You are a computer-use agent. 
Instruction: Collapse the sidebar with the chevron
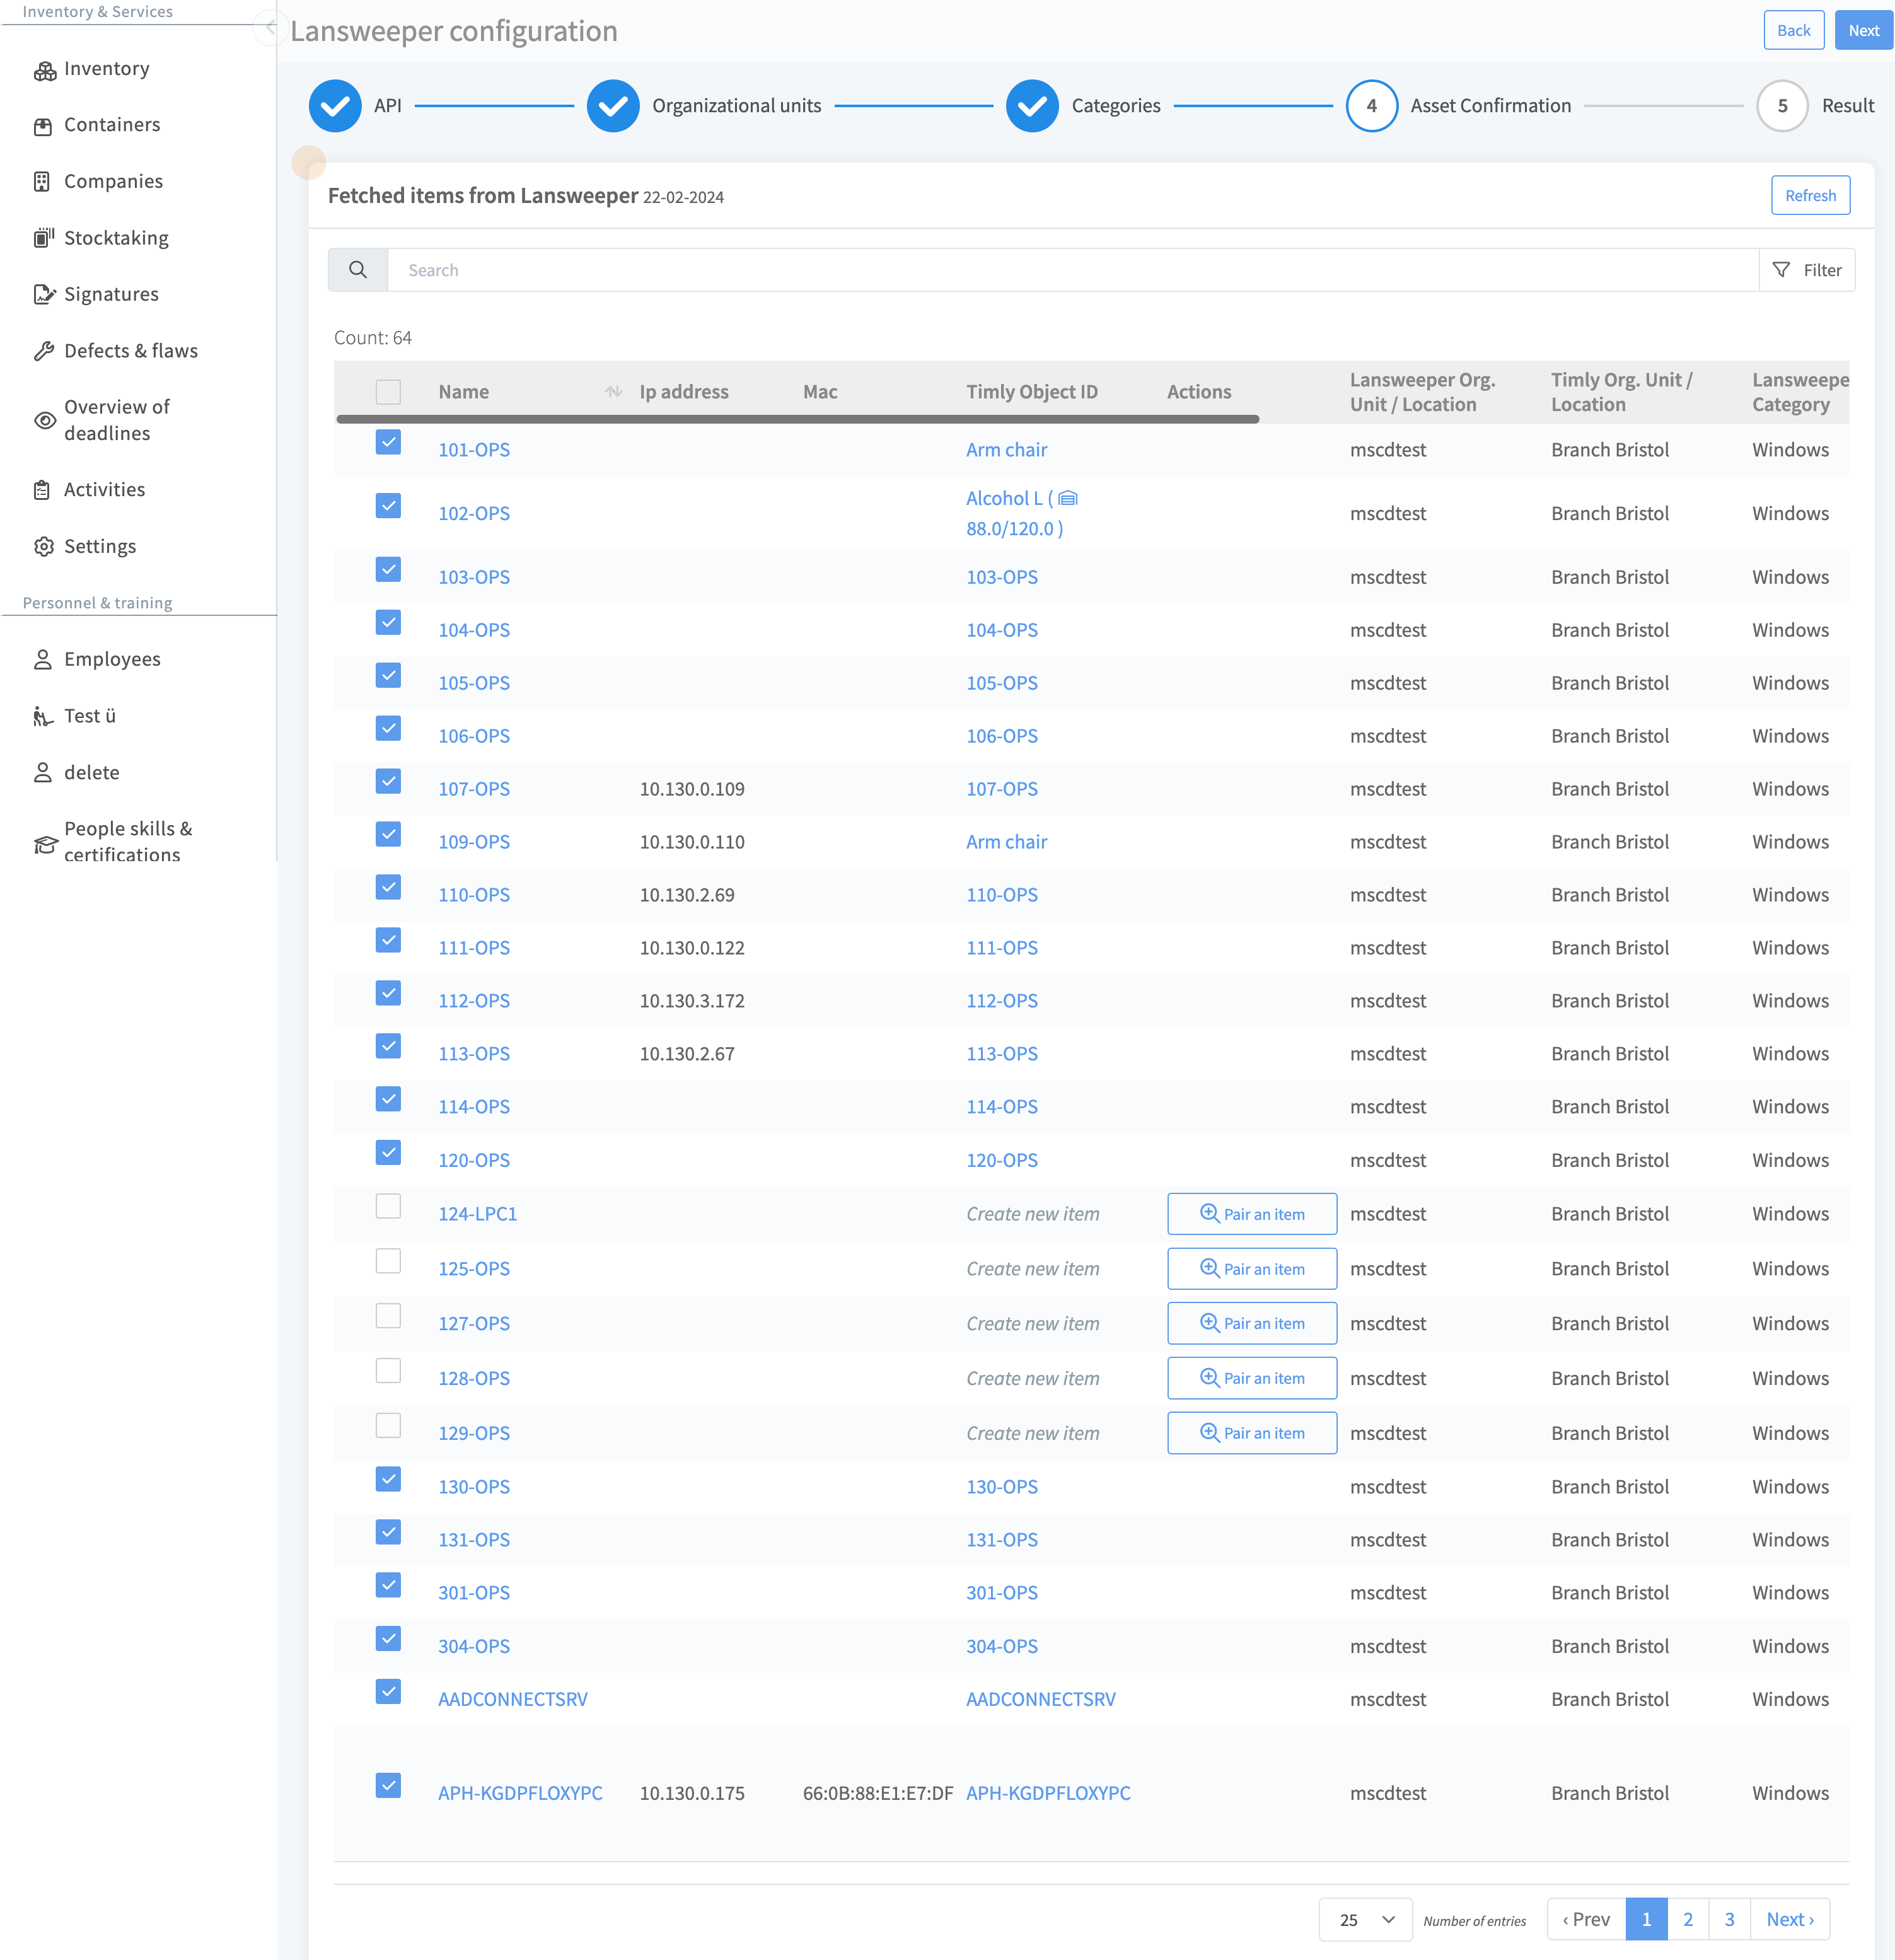[270, 27]
